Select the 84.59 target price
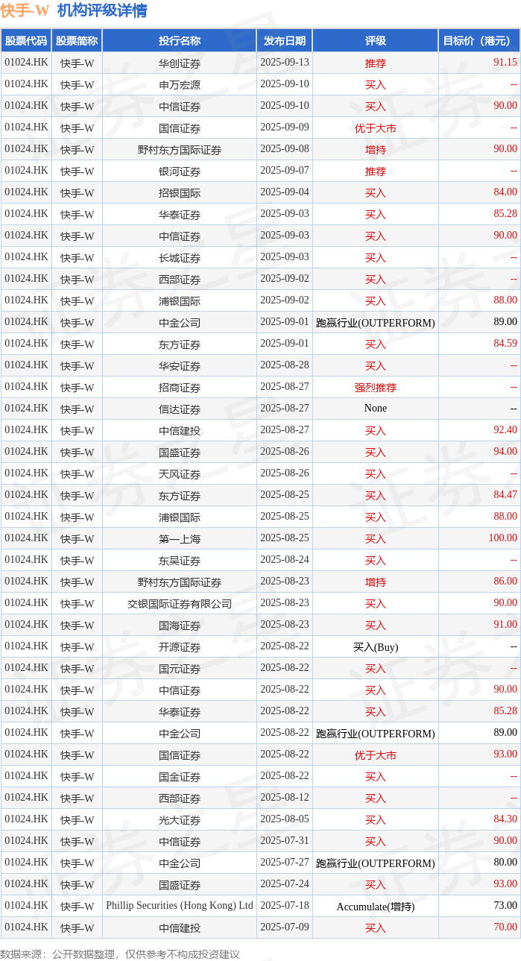The image size is (521, 961). [505, 344]
